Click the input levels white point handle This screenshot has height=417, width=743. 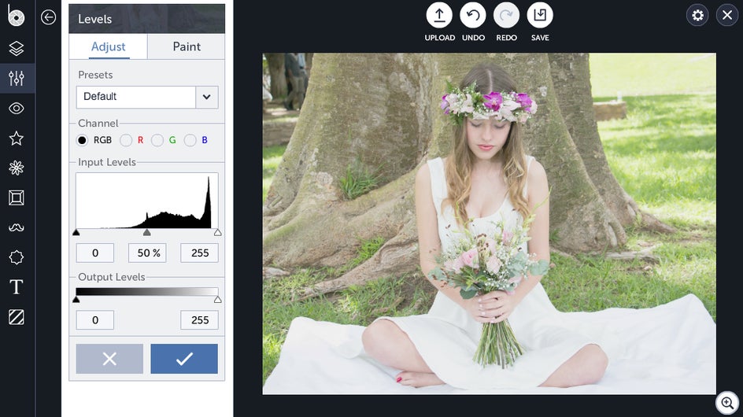pyautogui.click(x=217, y=232)
